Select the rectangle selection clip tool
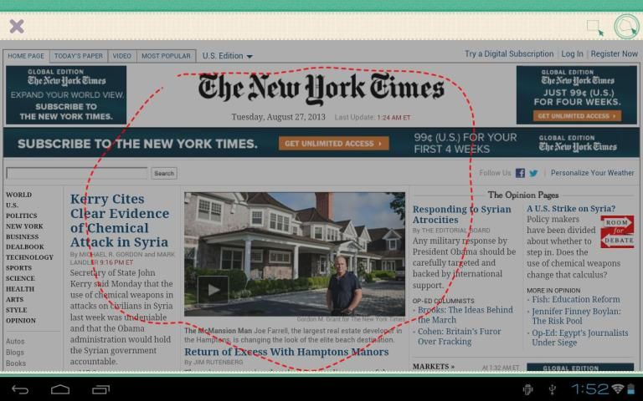Image resolution: width=643 pixels, height=401 pixels. [x=594, y=27]
